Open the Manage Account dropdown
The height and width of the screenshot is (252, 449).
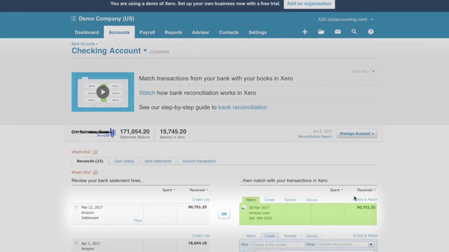point(357,133)
